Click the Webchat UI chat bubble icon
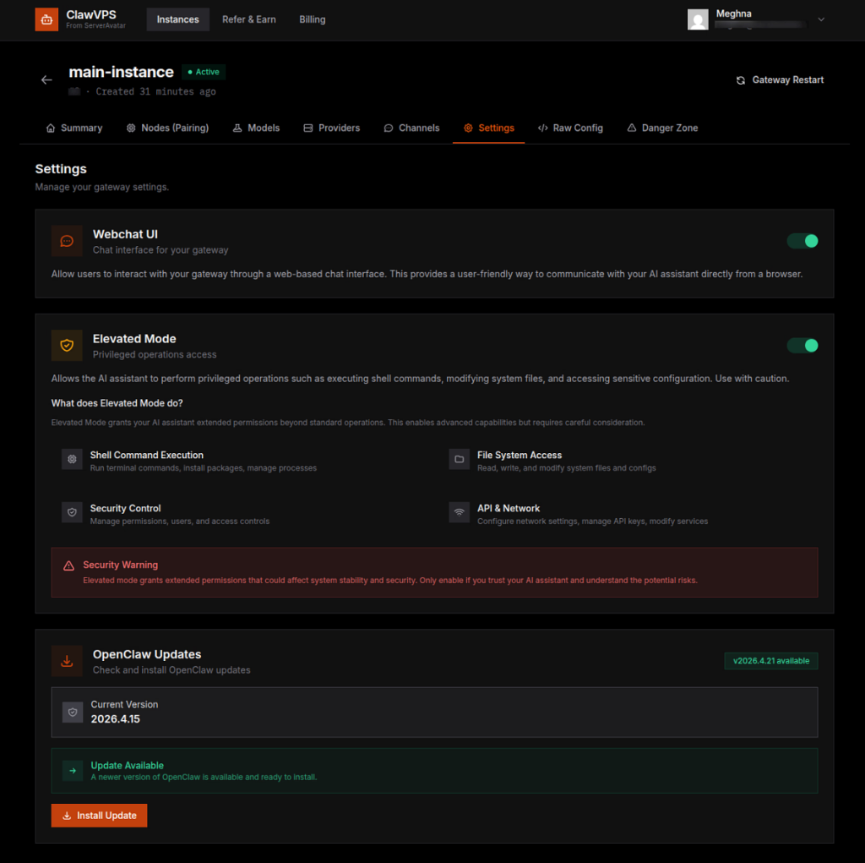This screenshot has width=865, height=863. click(67, 241)
